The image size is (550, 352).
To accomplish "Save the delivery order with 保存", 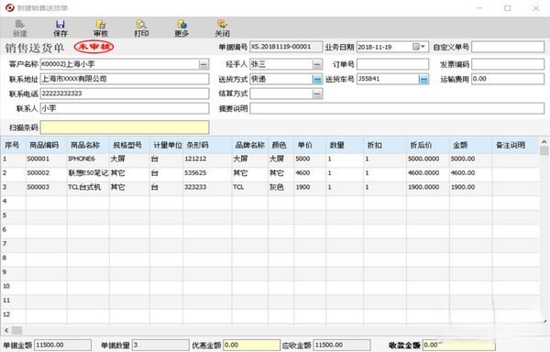I will click(x=60, y=28).
